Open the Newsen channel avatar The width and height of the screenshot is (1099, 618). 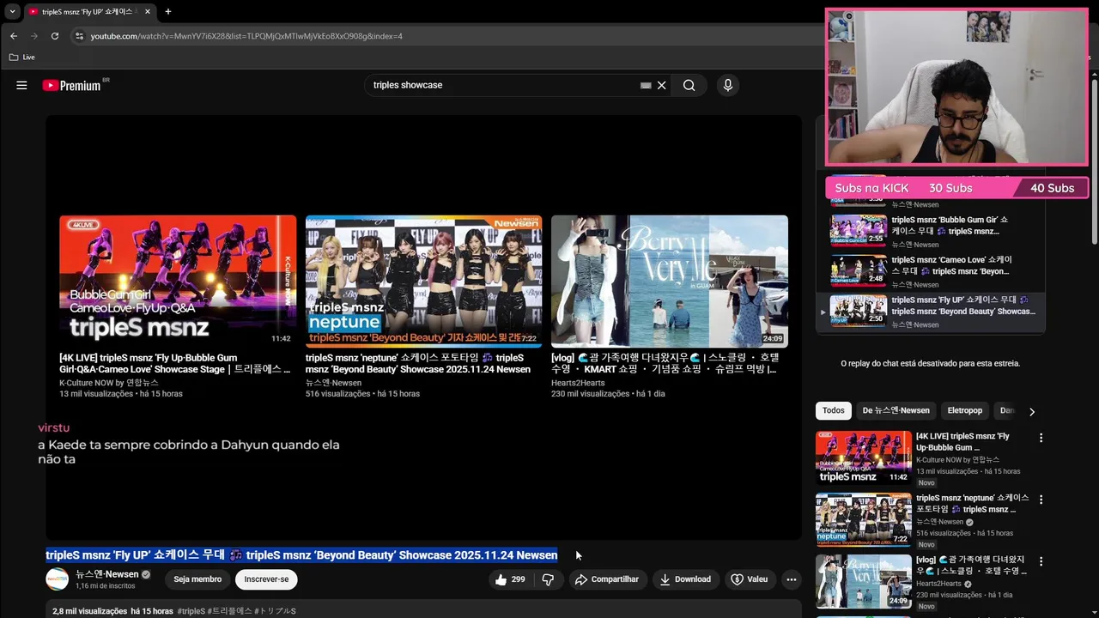pyautogui.click(x=58, y=579)
